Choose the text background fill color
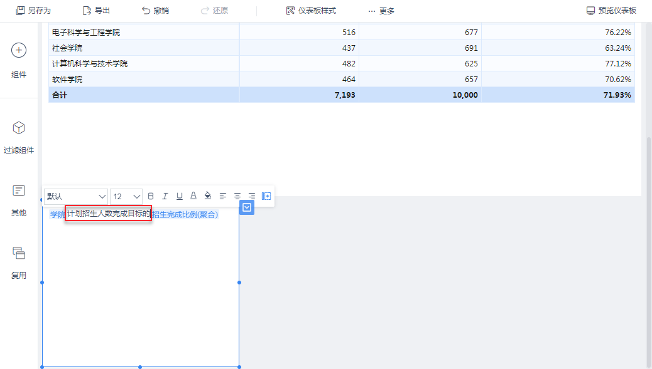This screenshot has height=369, width=652. pyautogui.click(x=208, y=195)
